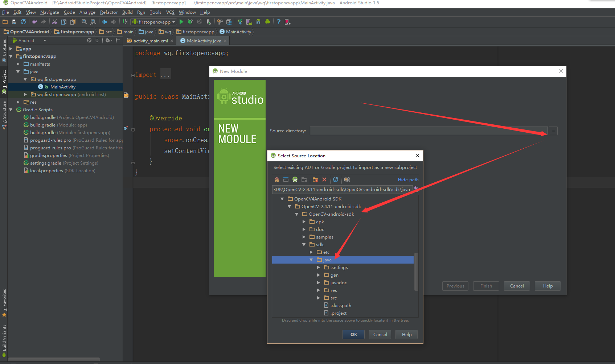Click the Hide path link
The image size is (615, 364).
[408, 179]
